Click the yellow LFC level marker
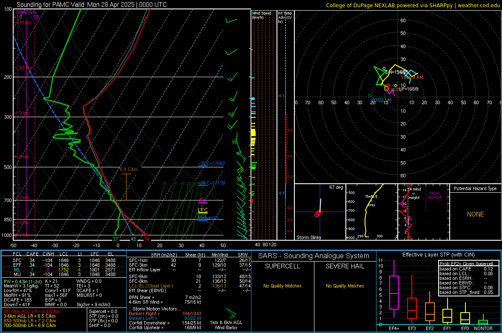The image size is (502, 333). (x=203, y=211)
